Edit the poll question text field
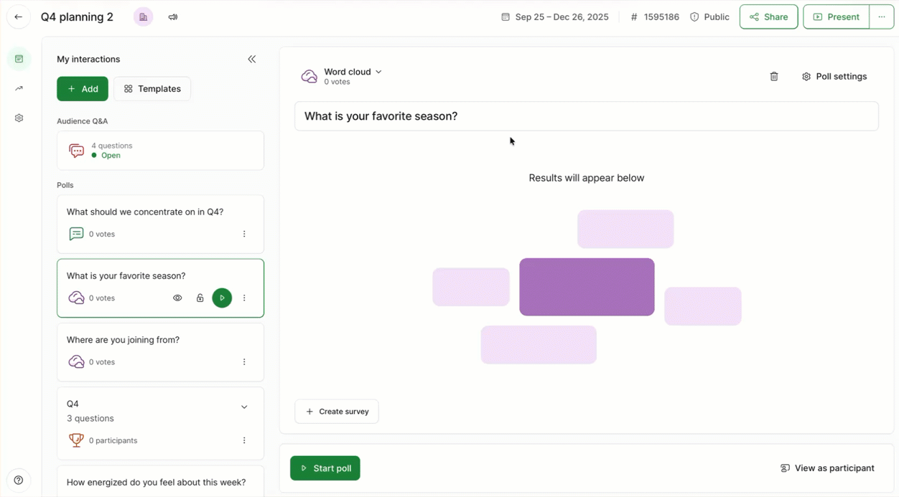This screenshot has height=497, width=899. tap(586, 116)
